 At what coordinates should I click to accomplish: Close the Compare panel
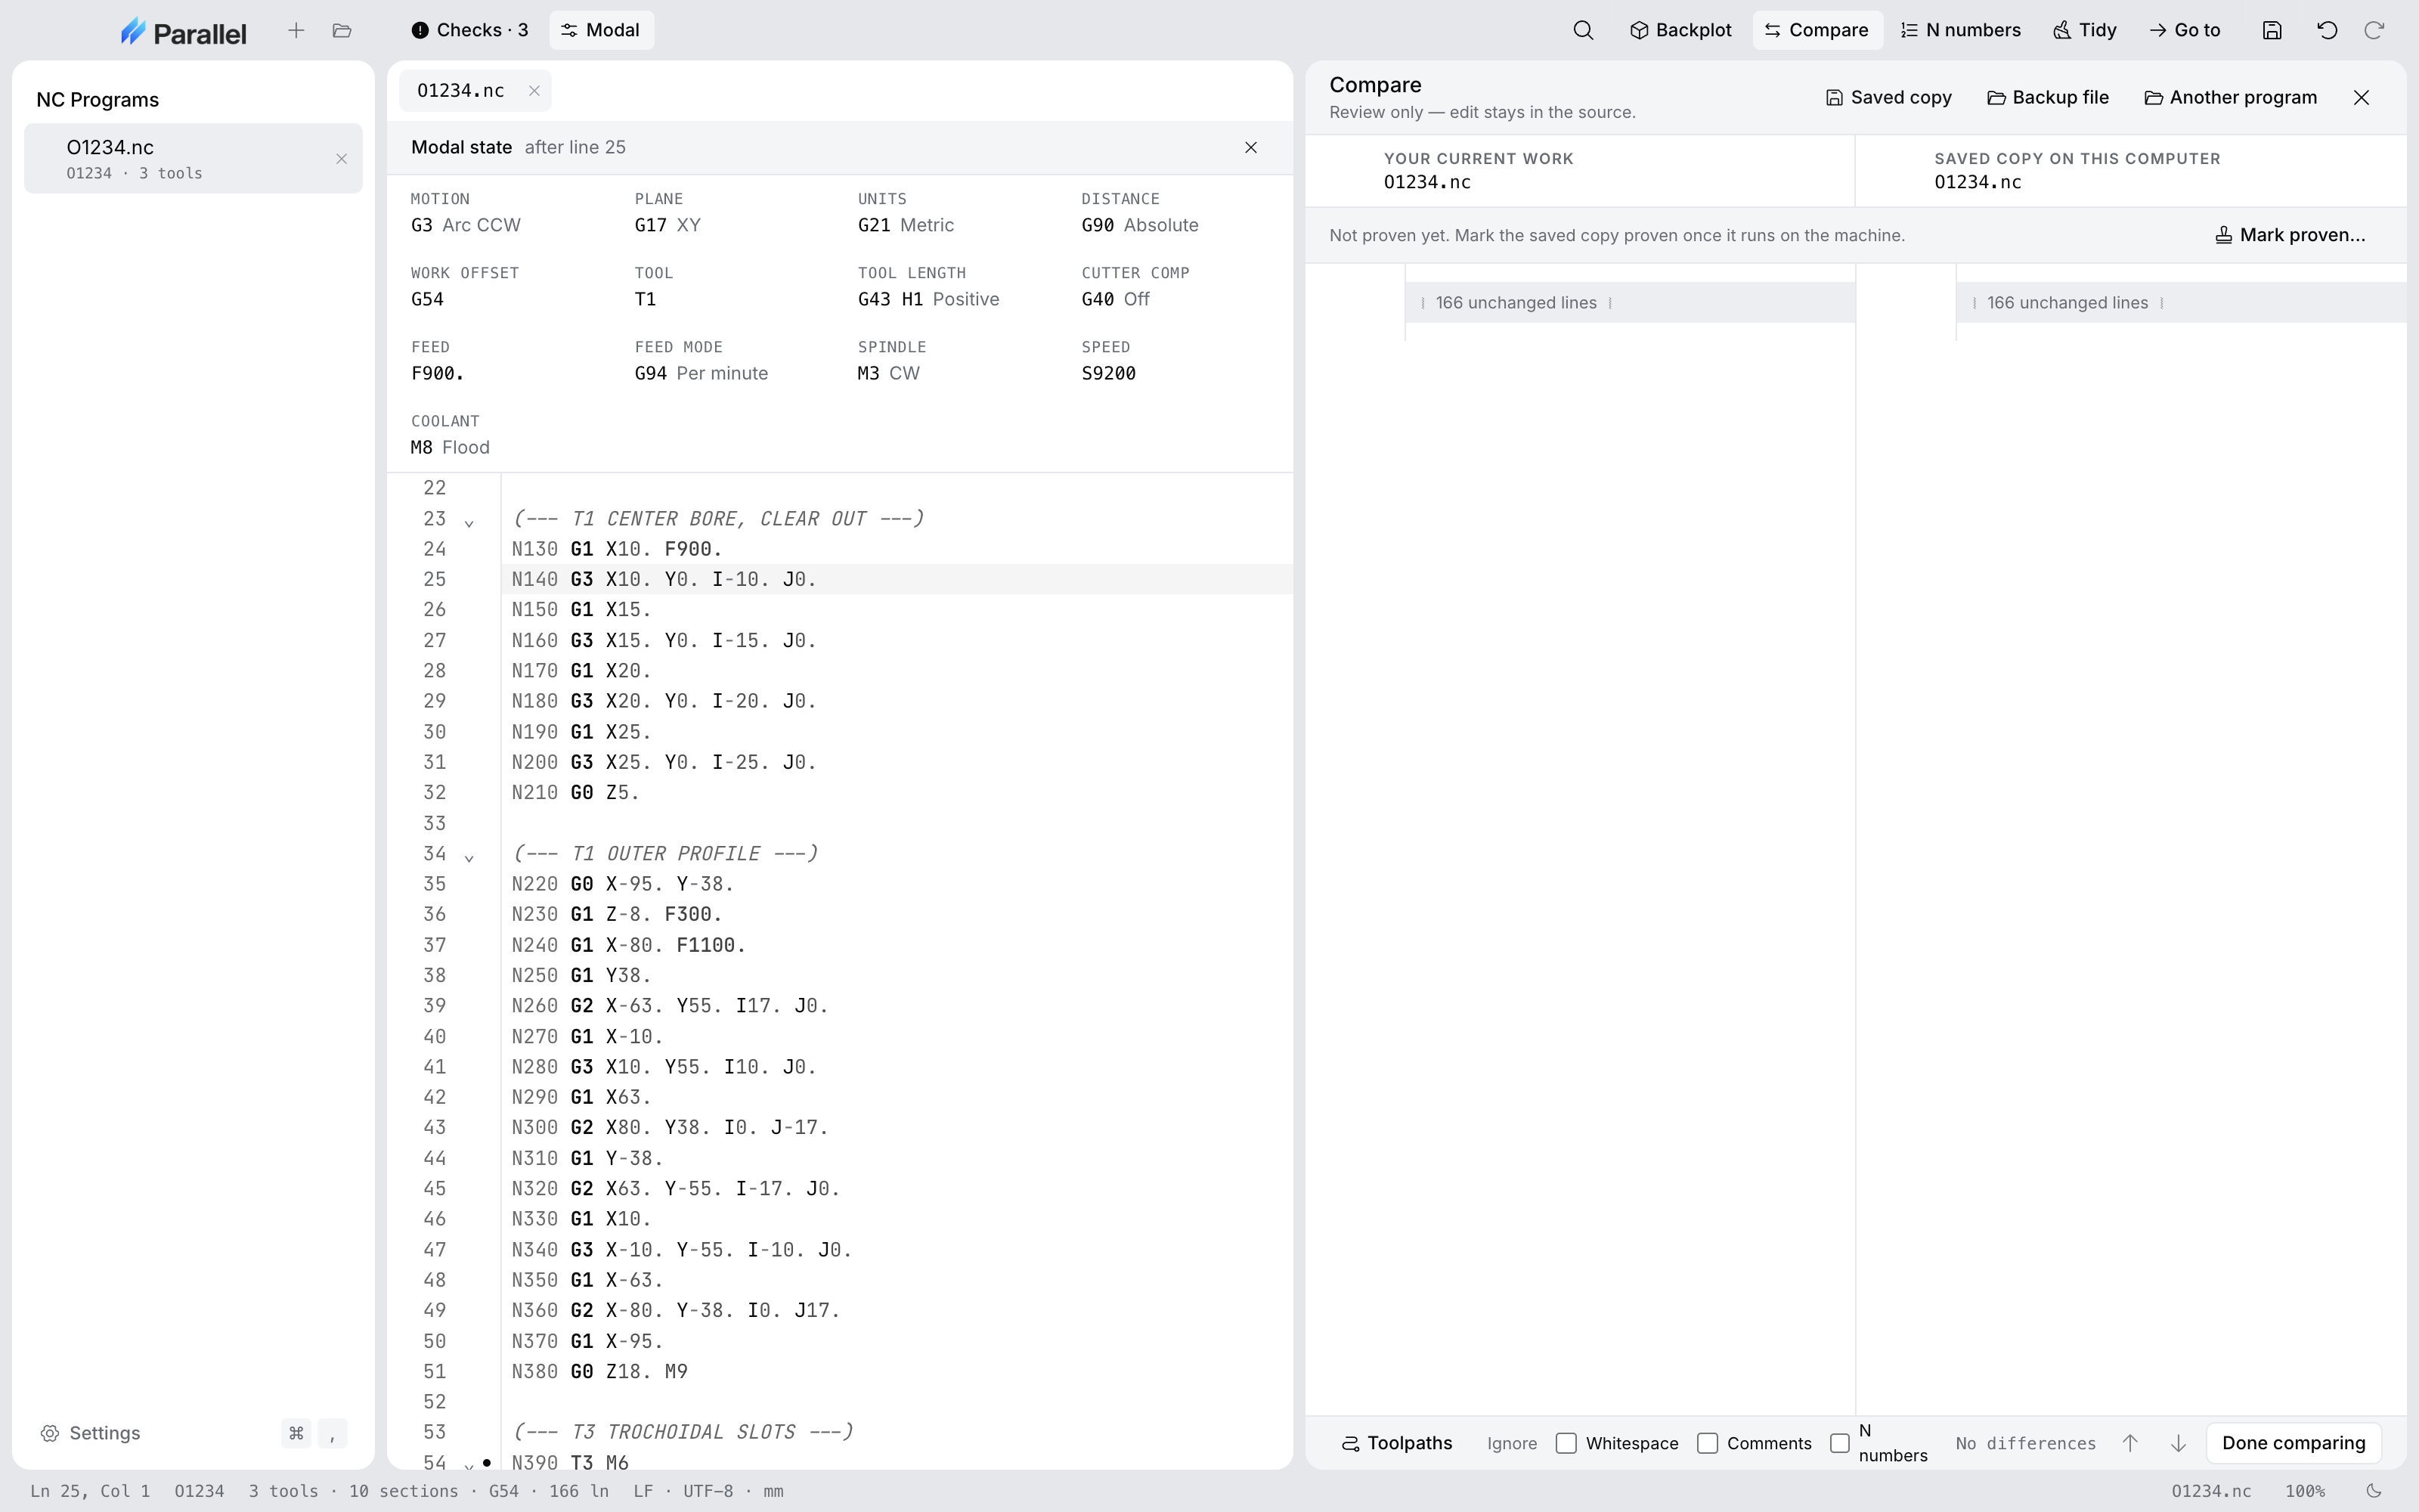tap(2361, 97)
